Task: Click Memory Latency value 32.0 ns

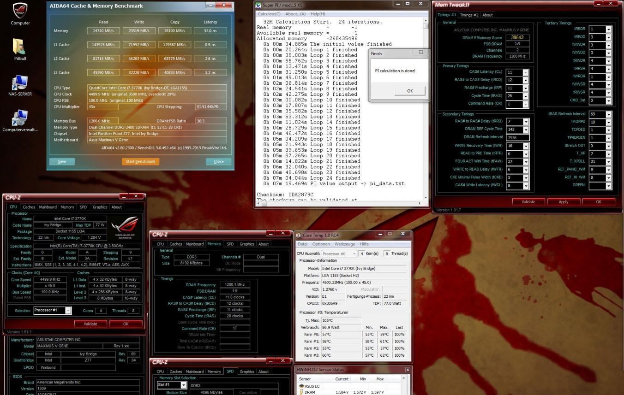Action: (210, 31)
